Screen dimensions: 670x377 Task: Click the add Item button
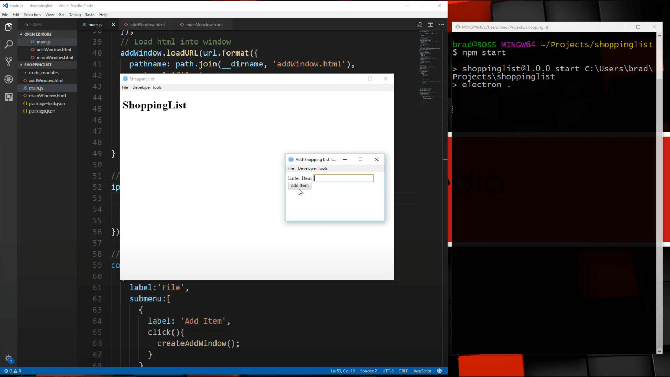pos(299,186)
